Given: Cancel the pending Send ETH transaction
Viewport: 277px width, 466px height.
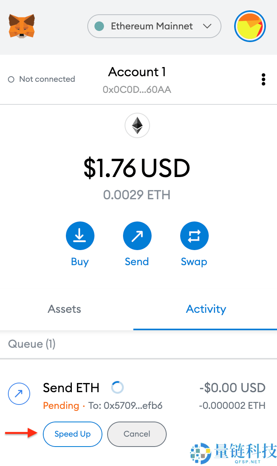Looking at the screenshot, I should pyautogui.click(x=137, y=434).
